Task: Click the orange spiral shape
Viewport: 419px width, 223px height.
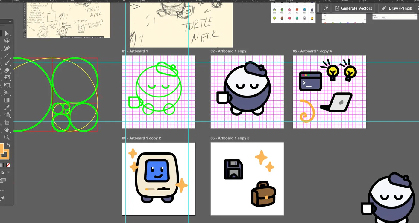Action: coord(307,111)
